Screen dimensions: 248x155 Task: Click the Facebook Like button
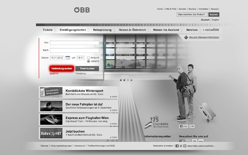coord(184,126)
